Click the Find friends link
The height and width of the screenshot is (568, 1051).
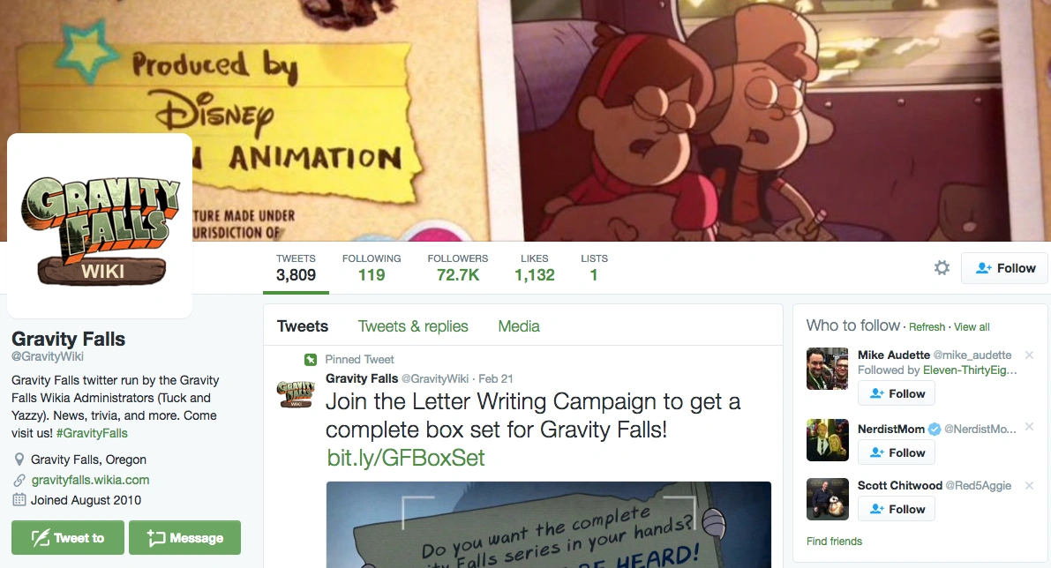click(835, 542)
